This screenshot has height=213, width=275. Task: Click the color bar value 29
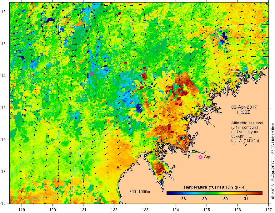click(x=204, y=199)
